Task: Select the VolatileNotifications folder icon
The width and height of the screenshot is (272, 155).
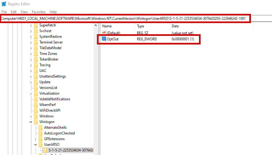Action: coord(36,99)
